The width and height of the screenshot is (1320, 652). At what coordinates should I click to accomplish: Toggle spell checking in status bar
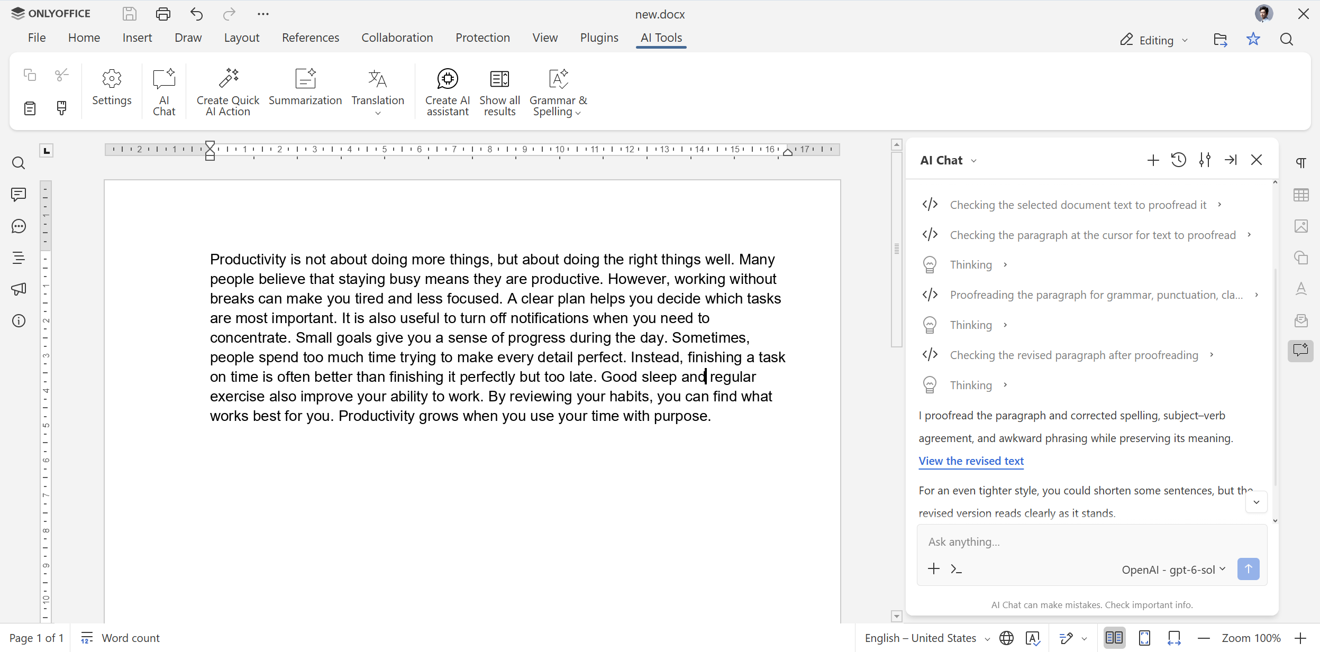tap(1033, 638)
